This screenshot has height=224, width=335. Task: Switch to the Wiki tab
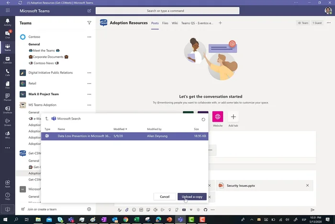click(175, 22)
